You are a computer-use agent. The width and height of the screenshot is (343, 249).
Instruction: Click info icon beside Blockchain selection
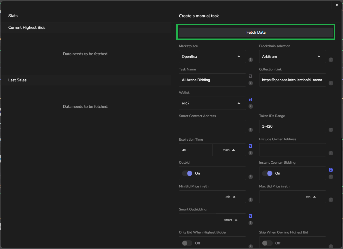[331, 60]
